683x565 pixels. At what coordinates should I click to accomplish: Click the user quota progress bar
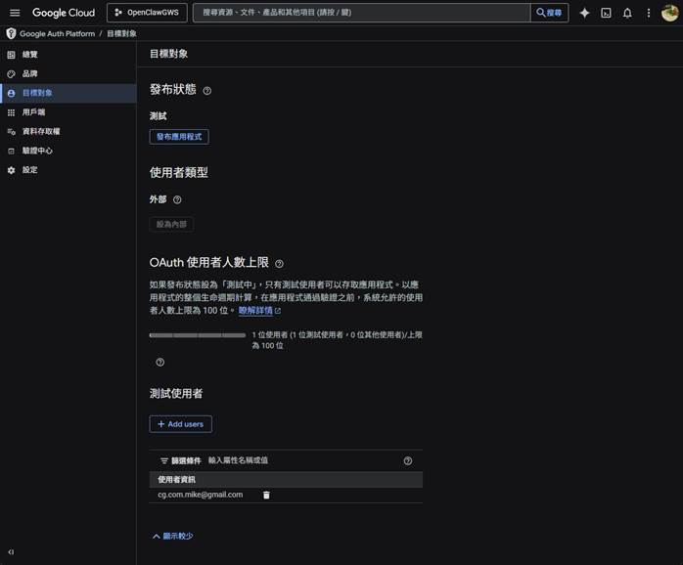197,334
